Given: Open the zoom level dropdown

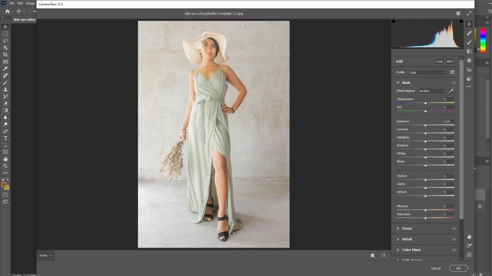Looking at the screenshot, I should pos(51,255).
